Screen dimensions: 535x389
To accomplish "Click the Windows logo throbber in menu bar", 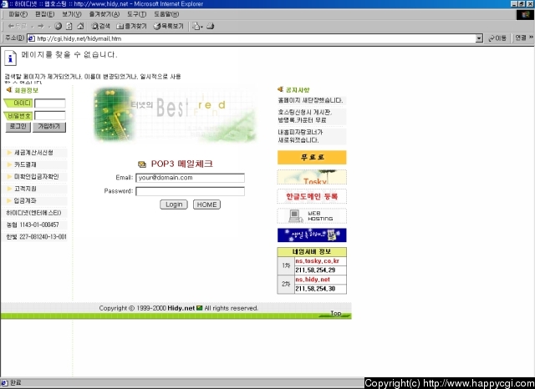I will pyautogui.click(x=526, y=15).
